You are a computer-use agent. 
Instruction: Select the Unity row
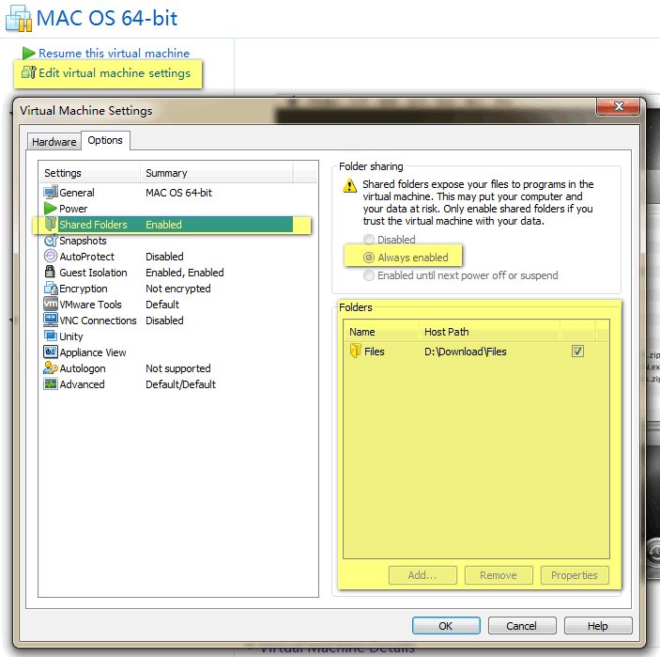[x=168, y=336]
